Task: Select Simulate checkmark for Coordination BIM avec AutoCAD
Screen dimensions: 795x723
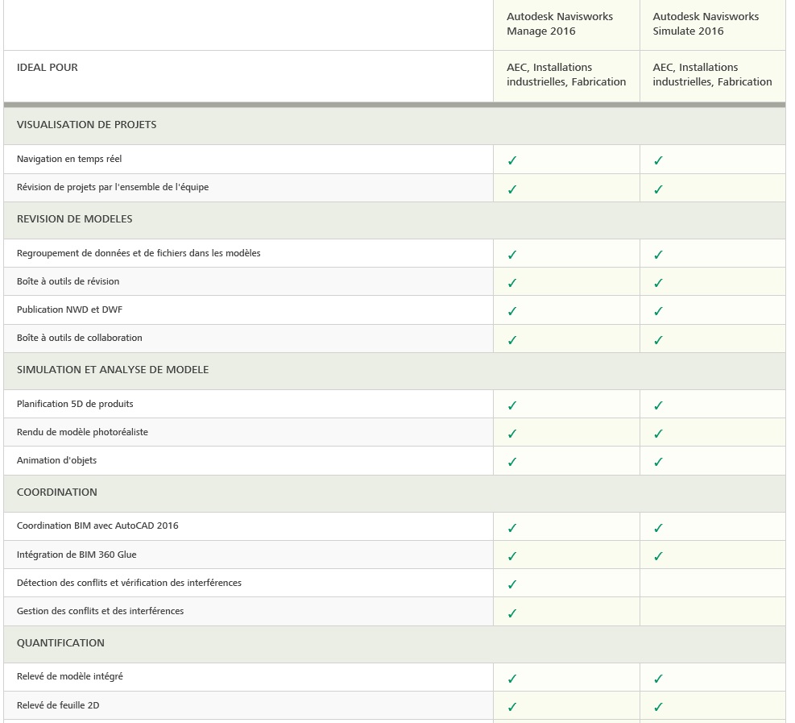Action: (x=658, y=528)
